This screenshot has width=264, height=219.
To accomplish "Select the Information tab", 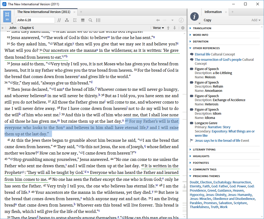I will 213,12.
